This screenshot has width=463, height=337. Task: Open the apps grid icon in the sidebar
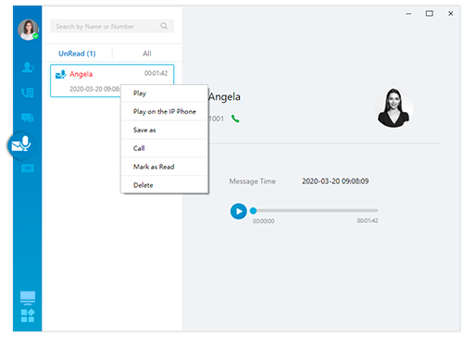(28, 316)
